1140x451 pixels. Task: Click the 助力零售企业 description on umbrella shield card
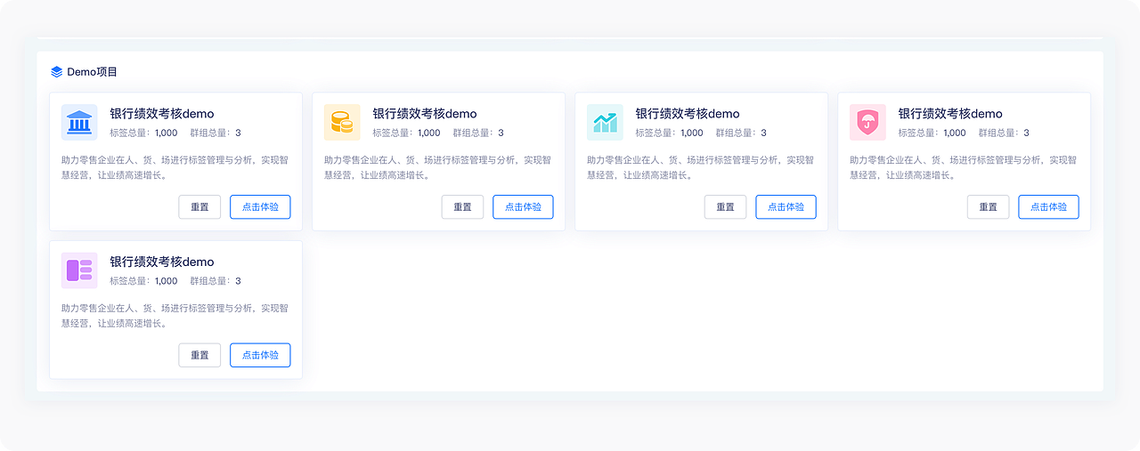[964, 167]
